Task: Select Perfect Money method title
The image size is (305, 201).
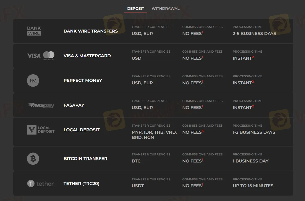Action: (83, 80)
